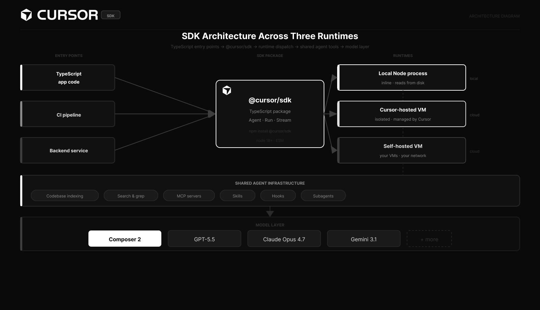
Task: Click 'your VMs · your network' subtitle
Action: (403, 156)
